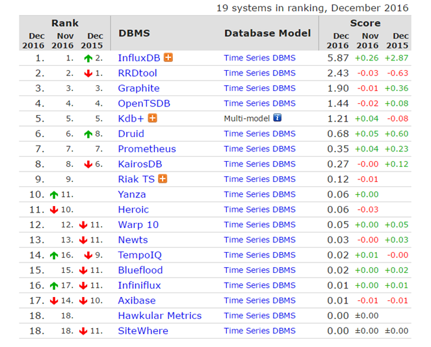Screen dimensions: 431x347
Task: Click Time Series DBMS in KairosDB row
Action: (260, 164)
